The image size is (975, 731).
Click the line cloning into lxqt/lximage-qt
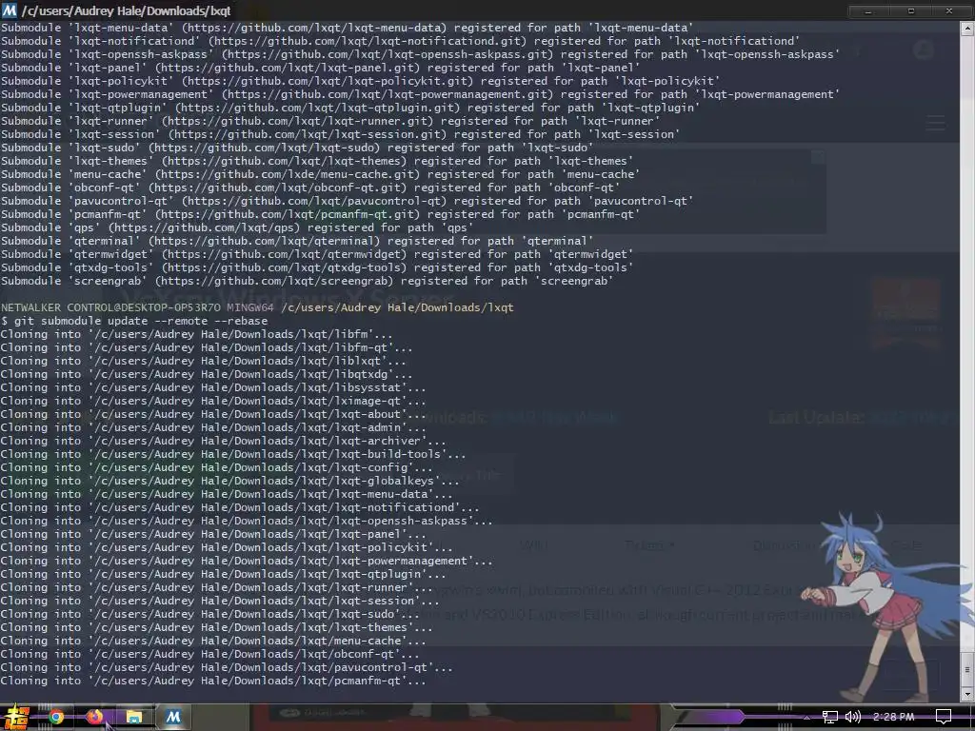tap(213, 401)
